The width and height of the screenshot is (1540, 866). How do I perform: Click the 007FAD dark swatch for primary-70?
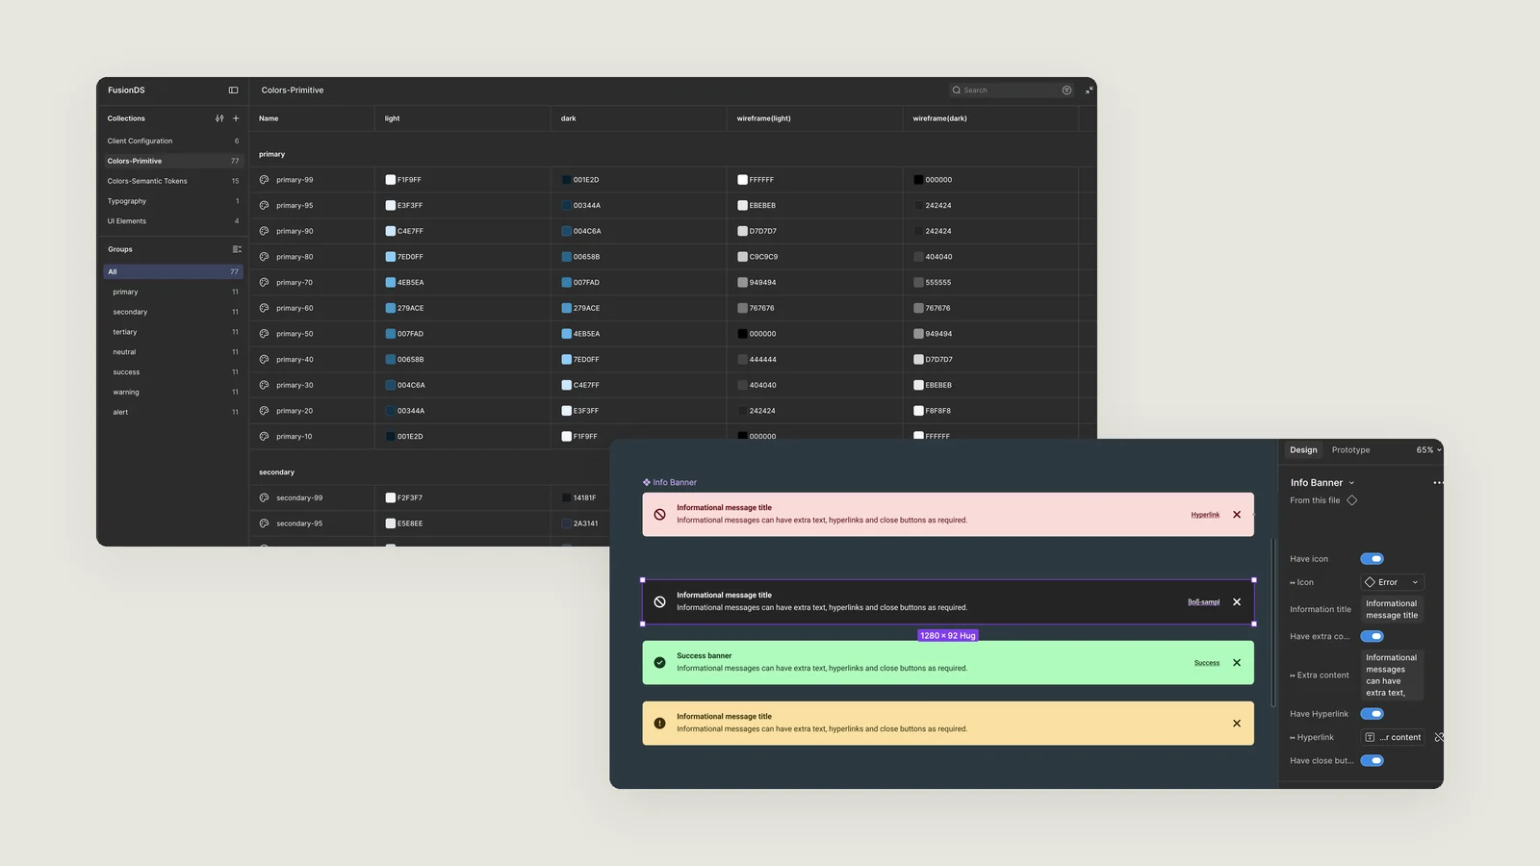[x=567, y=283]
